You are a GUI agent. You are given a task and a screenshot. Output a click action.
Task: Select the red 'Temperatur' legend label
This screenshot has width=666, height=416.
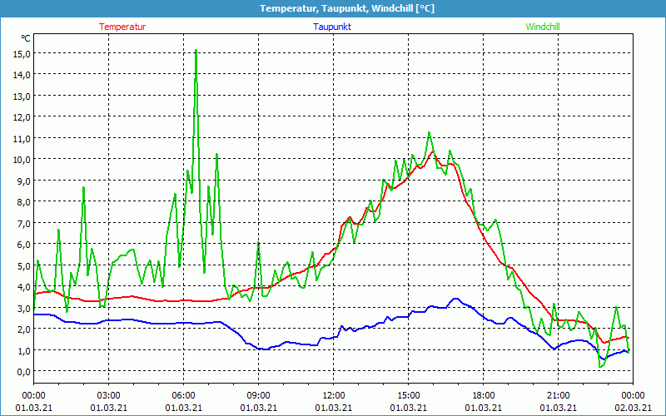pos(122,27)
